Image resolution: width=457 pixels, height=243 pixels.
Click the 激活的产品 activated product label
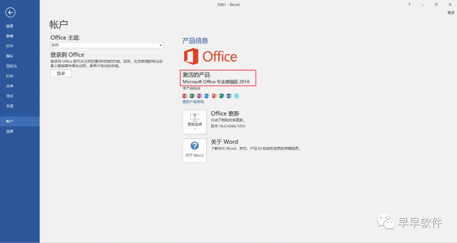tap(196, 75)
